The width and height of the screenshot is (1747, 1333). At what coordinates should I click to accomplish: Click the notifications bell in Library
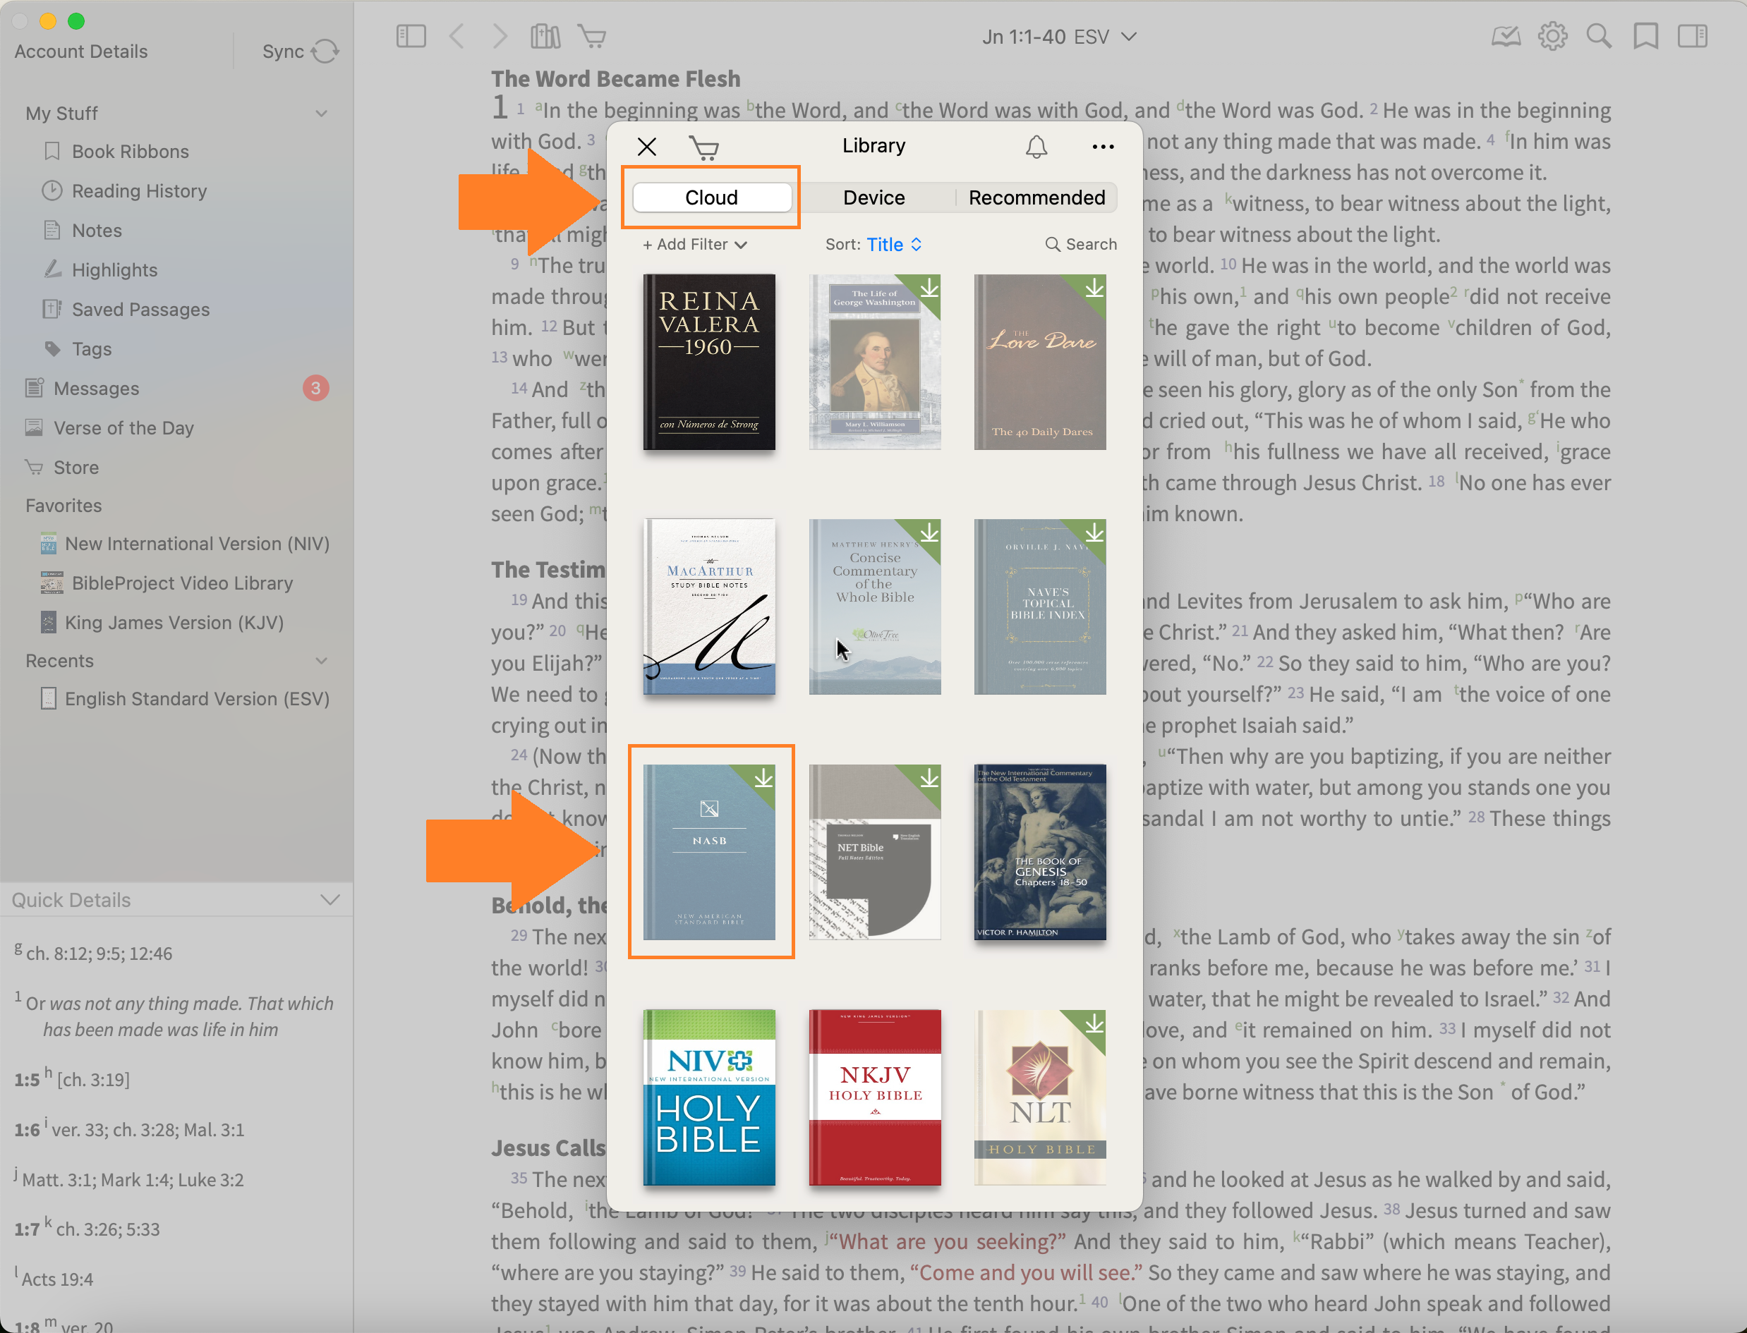tap(1036, 147)
